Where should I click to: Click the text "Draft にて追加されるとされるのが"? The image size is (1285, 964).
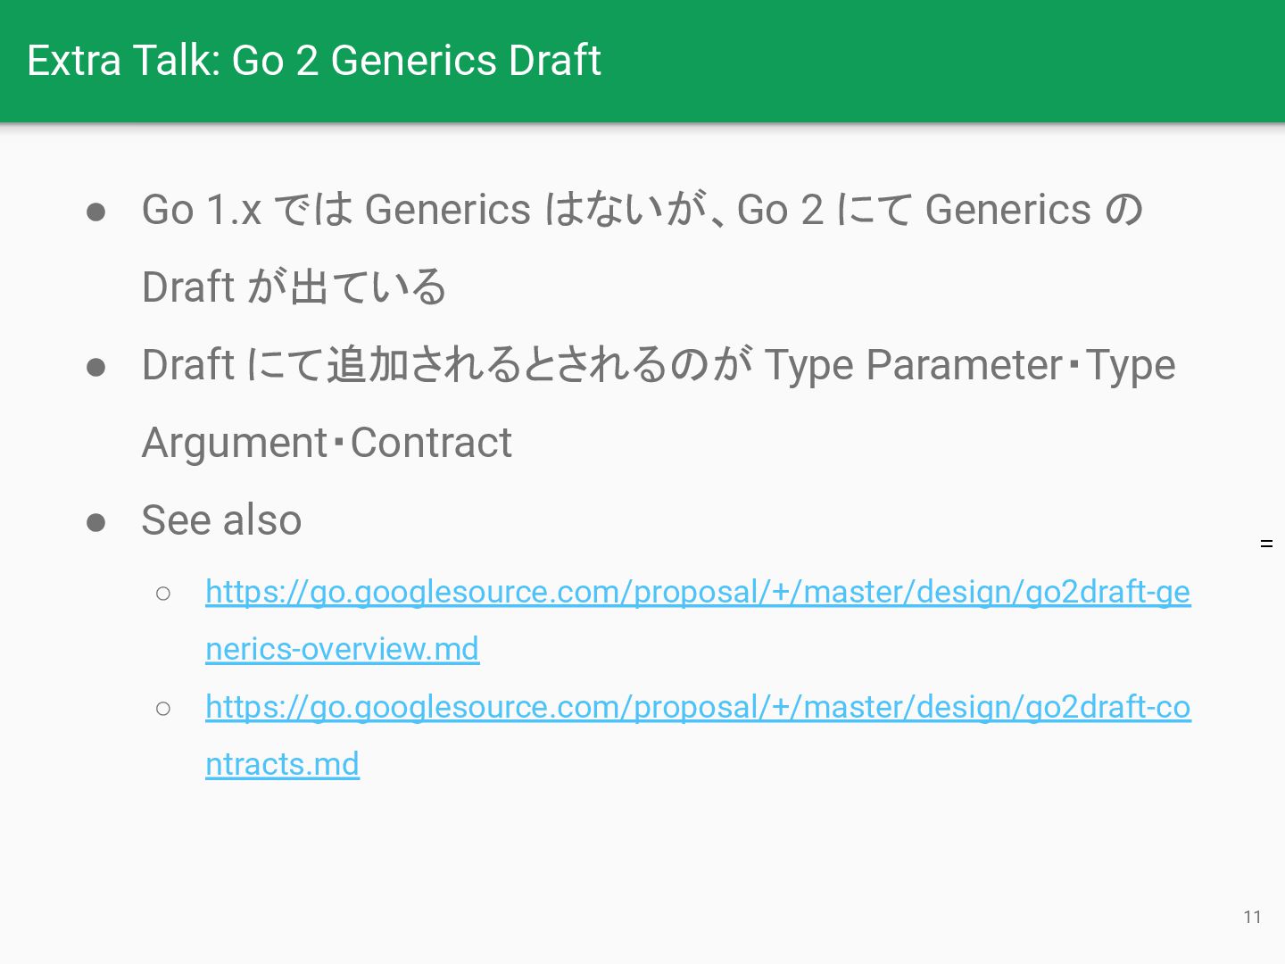(447, 365)
